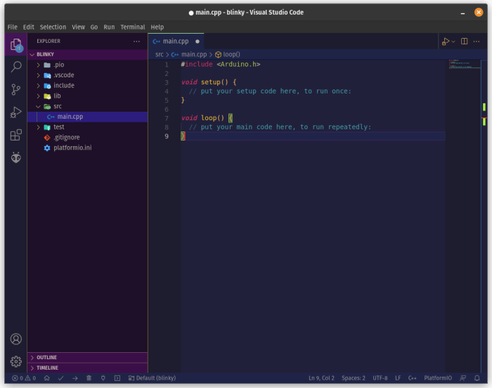The image size is (492, 388).
Task: Click the editor vertical scrollbar overview ruler
Action: click(484, 216)
